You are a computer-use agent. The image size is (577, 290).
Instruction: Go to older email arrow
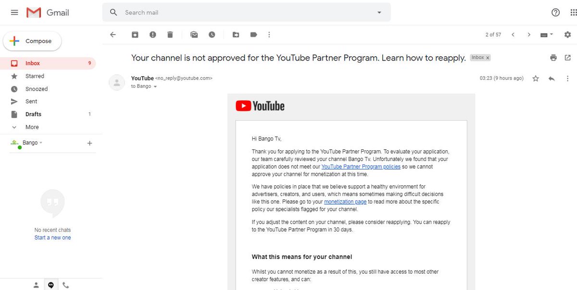pos(529,35)
